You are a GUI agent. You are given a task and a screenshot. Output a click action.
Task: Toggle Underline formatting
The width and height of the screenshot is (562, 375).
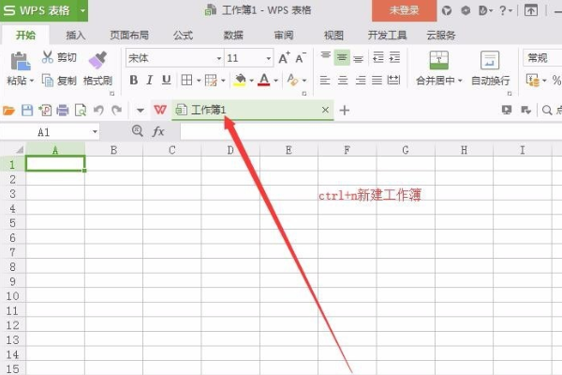pos(166,80)
